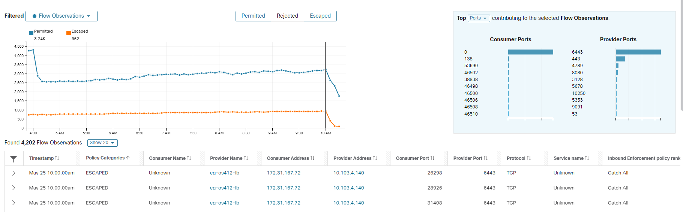Expand the first flow observation row
Screen dimensions: 683x212
click(14, 173)
